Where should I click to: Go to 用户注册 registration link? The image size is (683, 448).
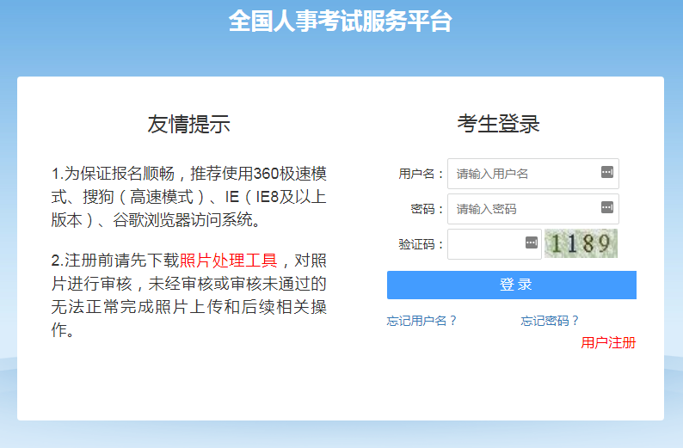pyautogui.click(x=608, y=343)
